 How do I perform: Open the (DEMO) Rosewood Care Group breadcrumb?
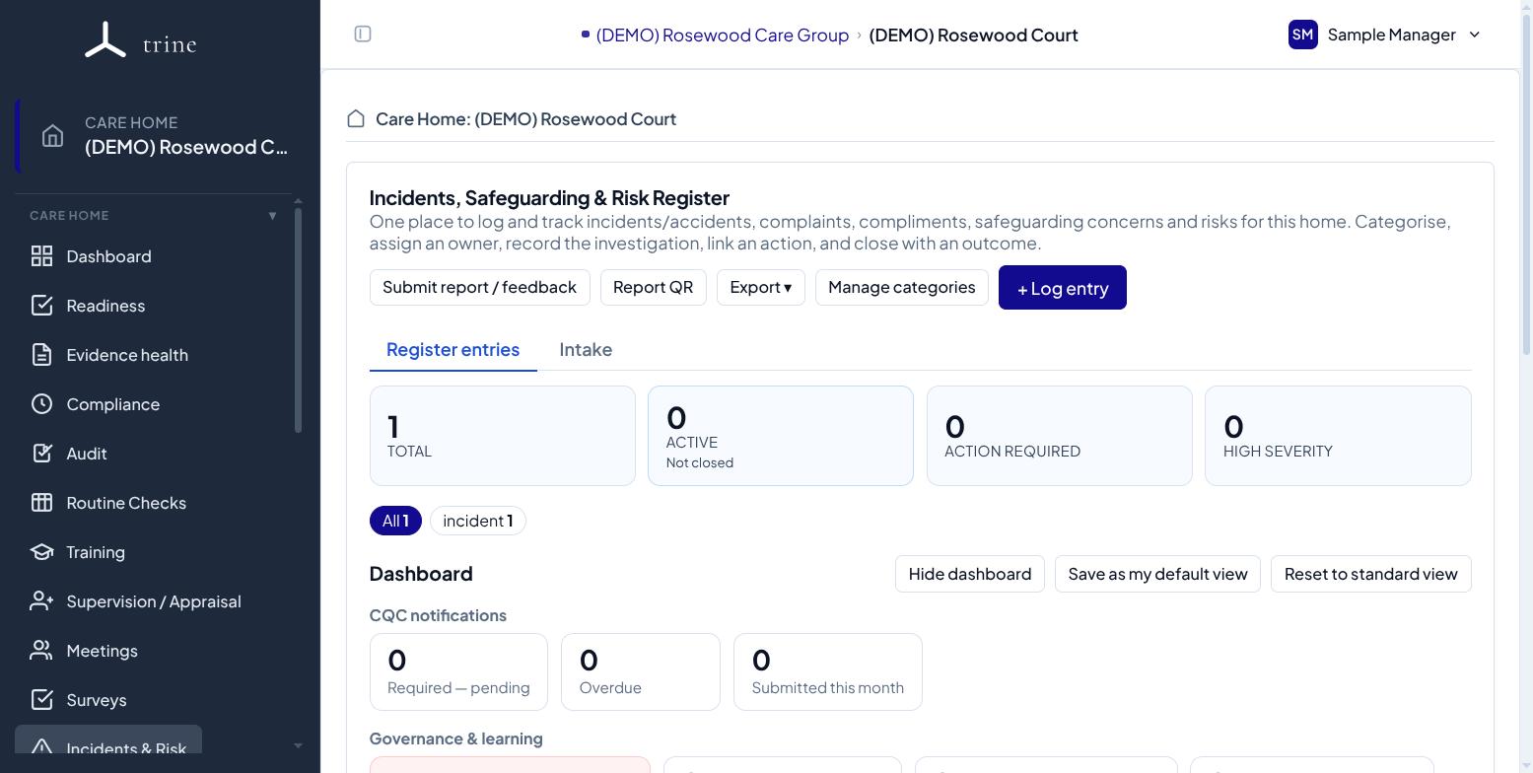[x=722, y=35]
